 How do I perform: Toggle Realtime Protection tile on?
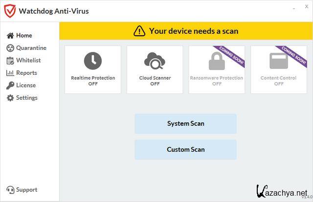93,69
